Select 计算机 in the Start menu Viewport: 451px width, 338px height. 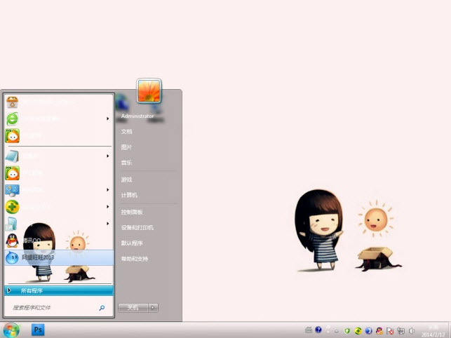pos(129,195)
